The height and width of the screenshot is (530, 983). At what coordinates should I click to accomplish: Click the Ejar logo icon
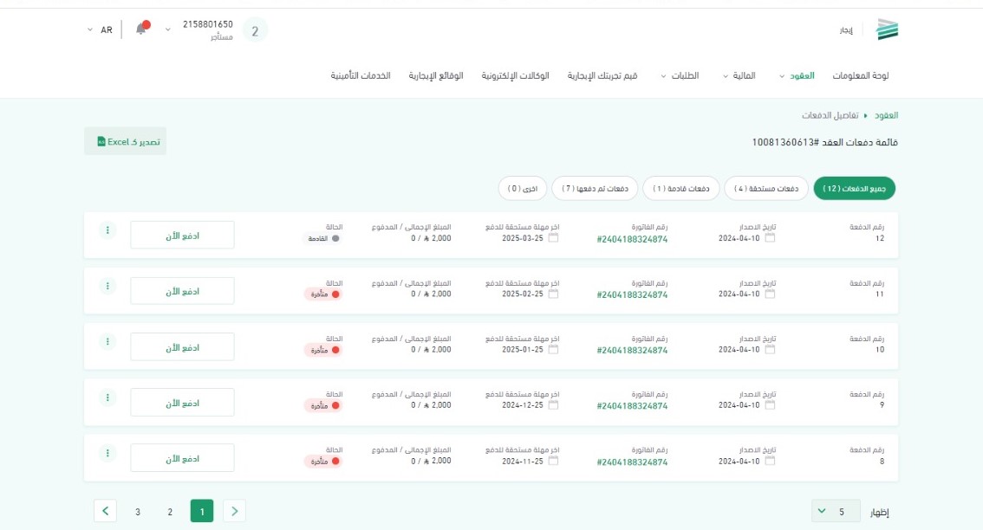pyautogui.click(x=887, y=29)
